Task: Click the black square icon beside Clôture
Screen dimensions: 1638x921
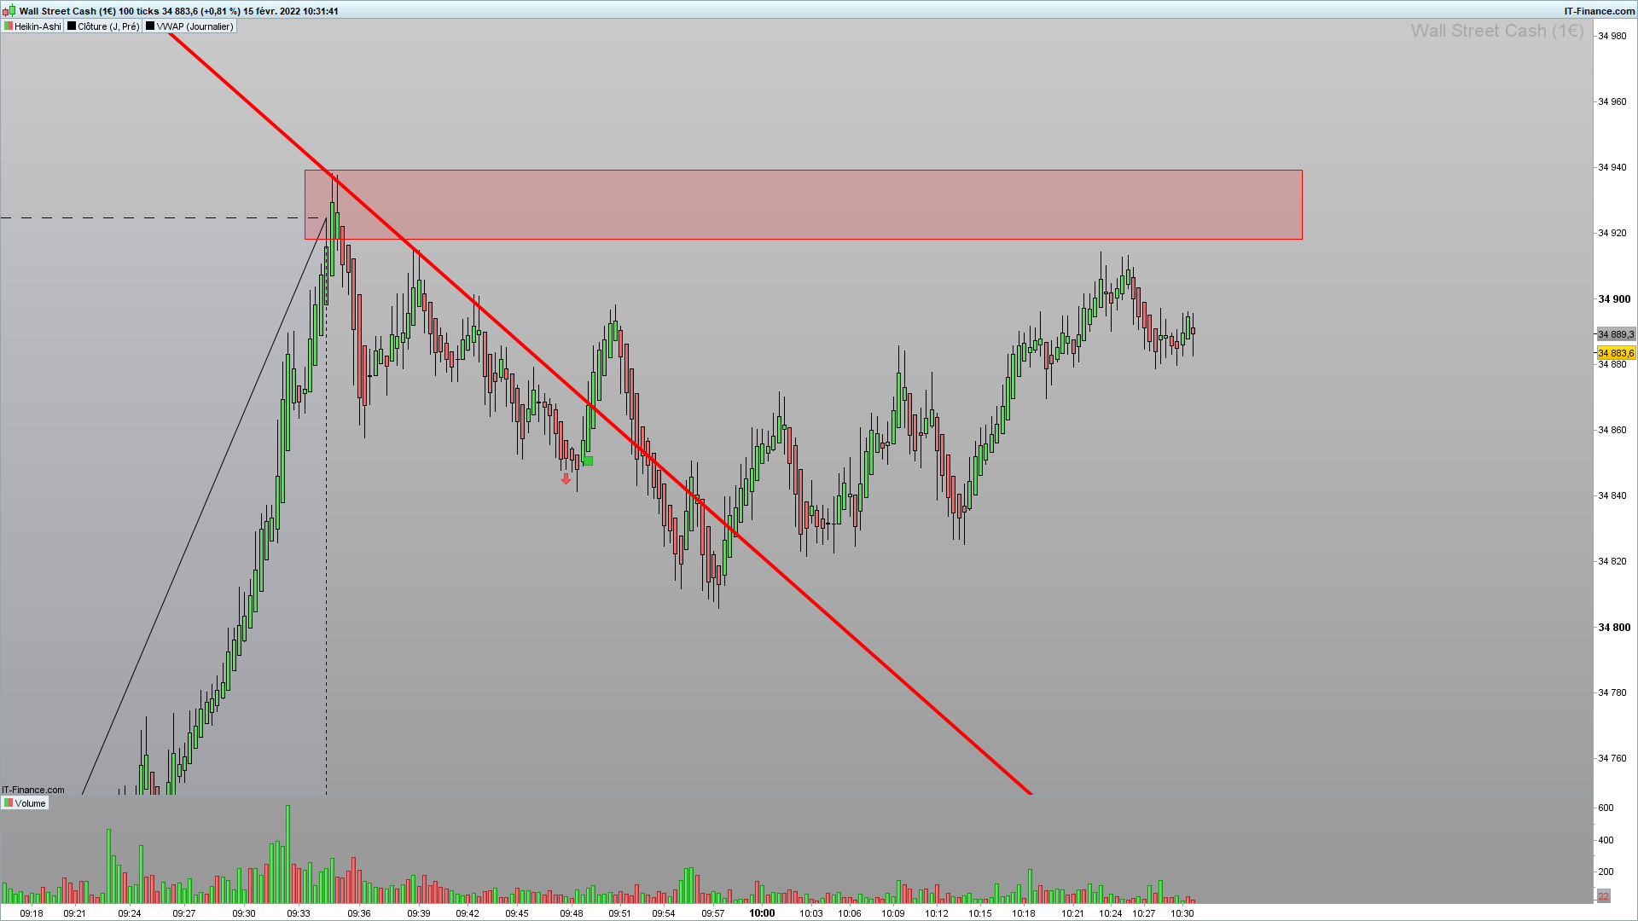Action: coord(73,26)
